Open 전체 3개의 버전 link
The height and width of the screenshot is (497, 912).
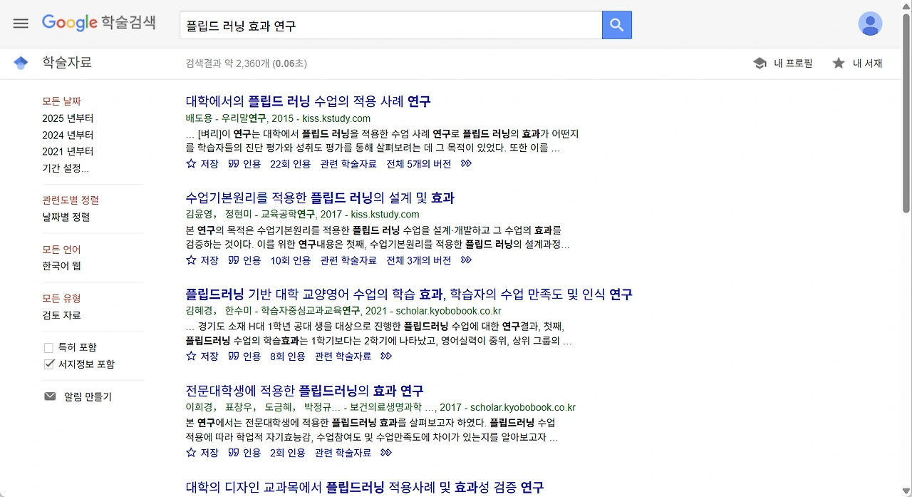418,260
